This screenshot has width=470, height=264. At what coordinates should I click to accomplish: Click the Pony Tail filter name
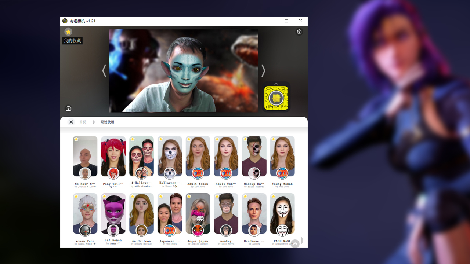point(113,184)
